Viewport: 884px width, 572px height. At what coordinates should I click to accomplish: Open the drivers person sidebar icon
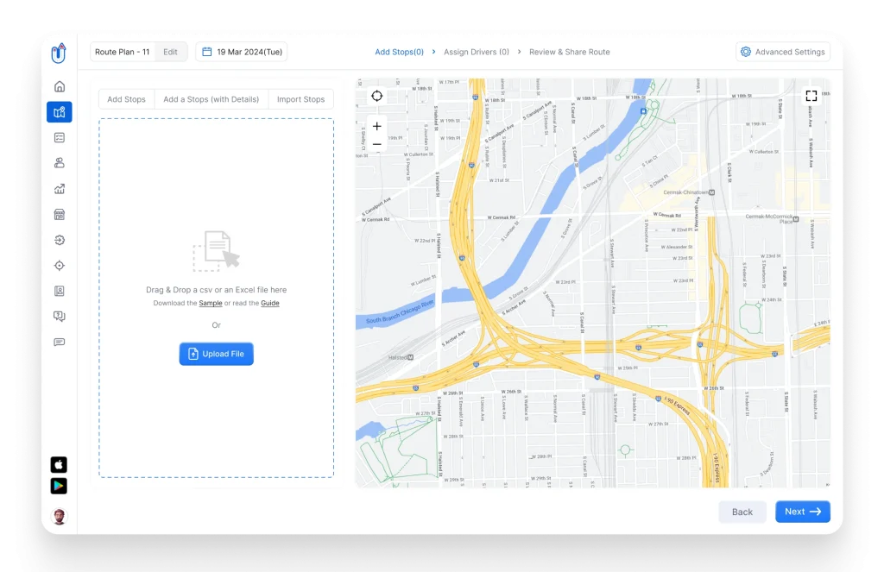[x=60, y=163]
